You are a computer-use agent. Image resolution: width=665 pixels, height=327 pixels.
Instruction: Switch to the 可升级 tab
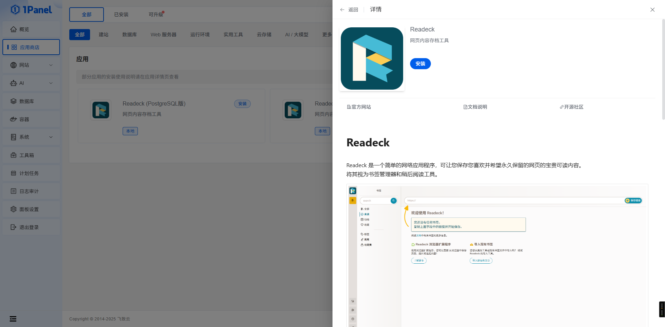point(156,15)
